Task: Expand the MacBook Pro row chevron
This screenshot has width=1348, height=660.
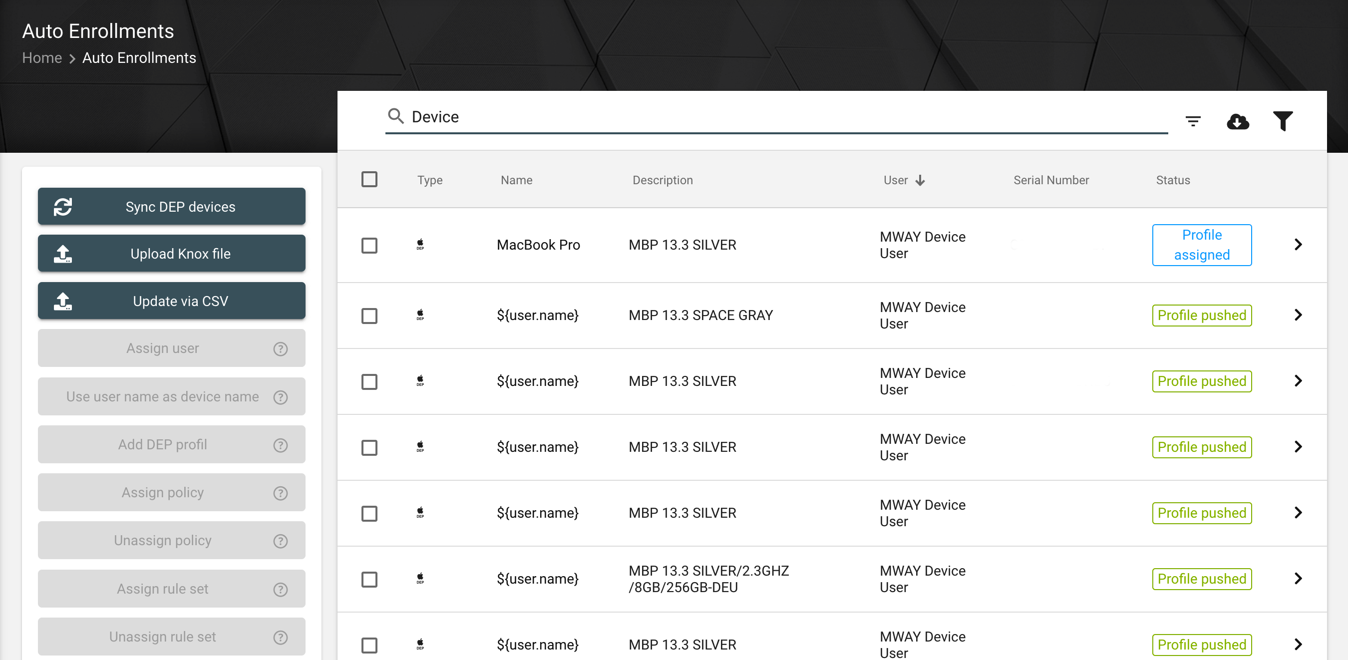Action: pyautogui.click(x=1298, y=245)
